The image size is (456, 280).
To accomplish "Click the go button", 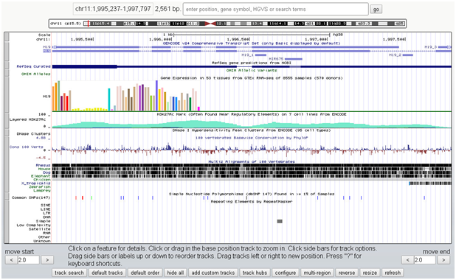I will tap(376, 10).
